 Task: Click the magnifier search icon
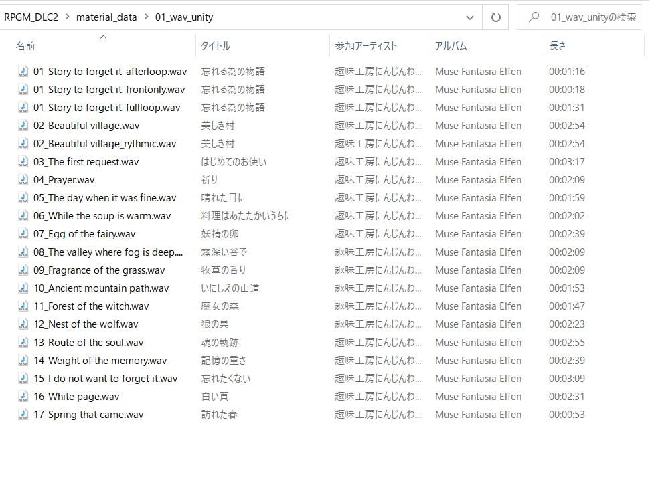[534, 17]
